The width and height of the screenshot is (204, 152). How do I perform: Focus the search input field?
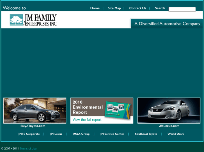[182, 9]
